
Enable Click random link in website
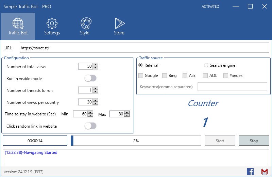pos(90,126)
